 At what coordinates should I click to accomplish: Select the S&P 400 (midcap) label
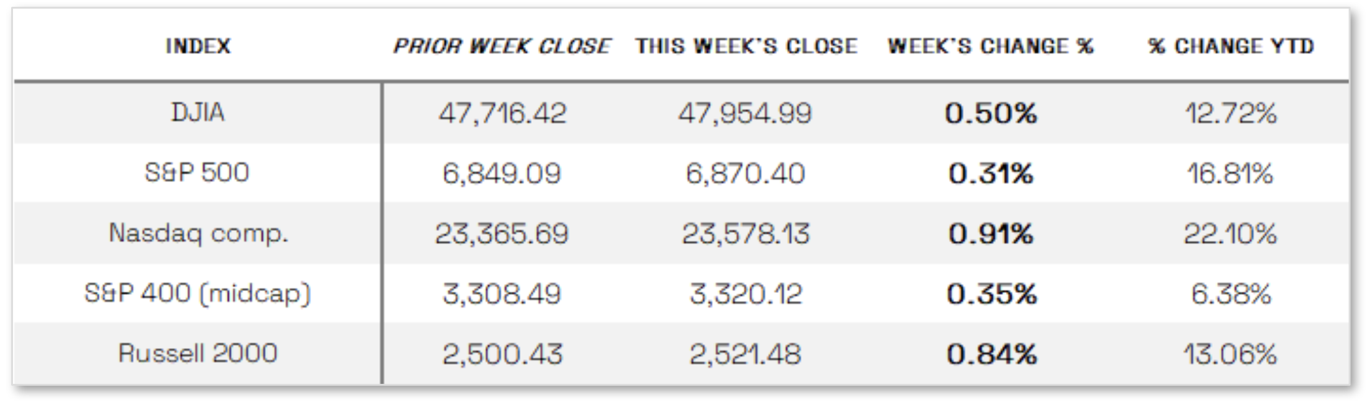(x=197, y=294)
